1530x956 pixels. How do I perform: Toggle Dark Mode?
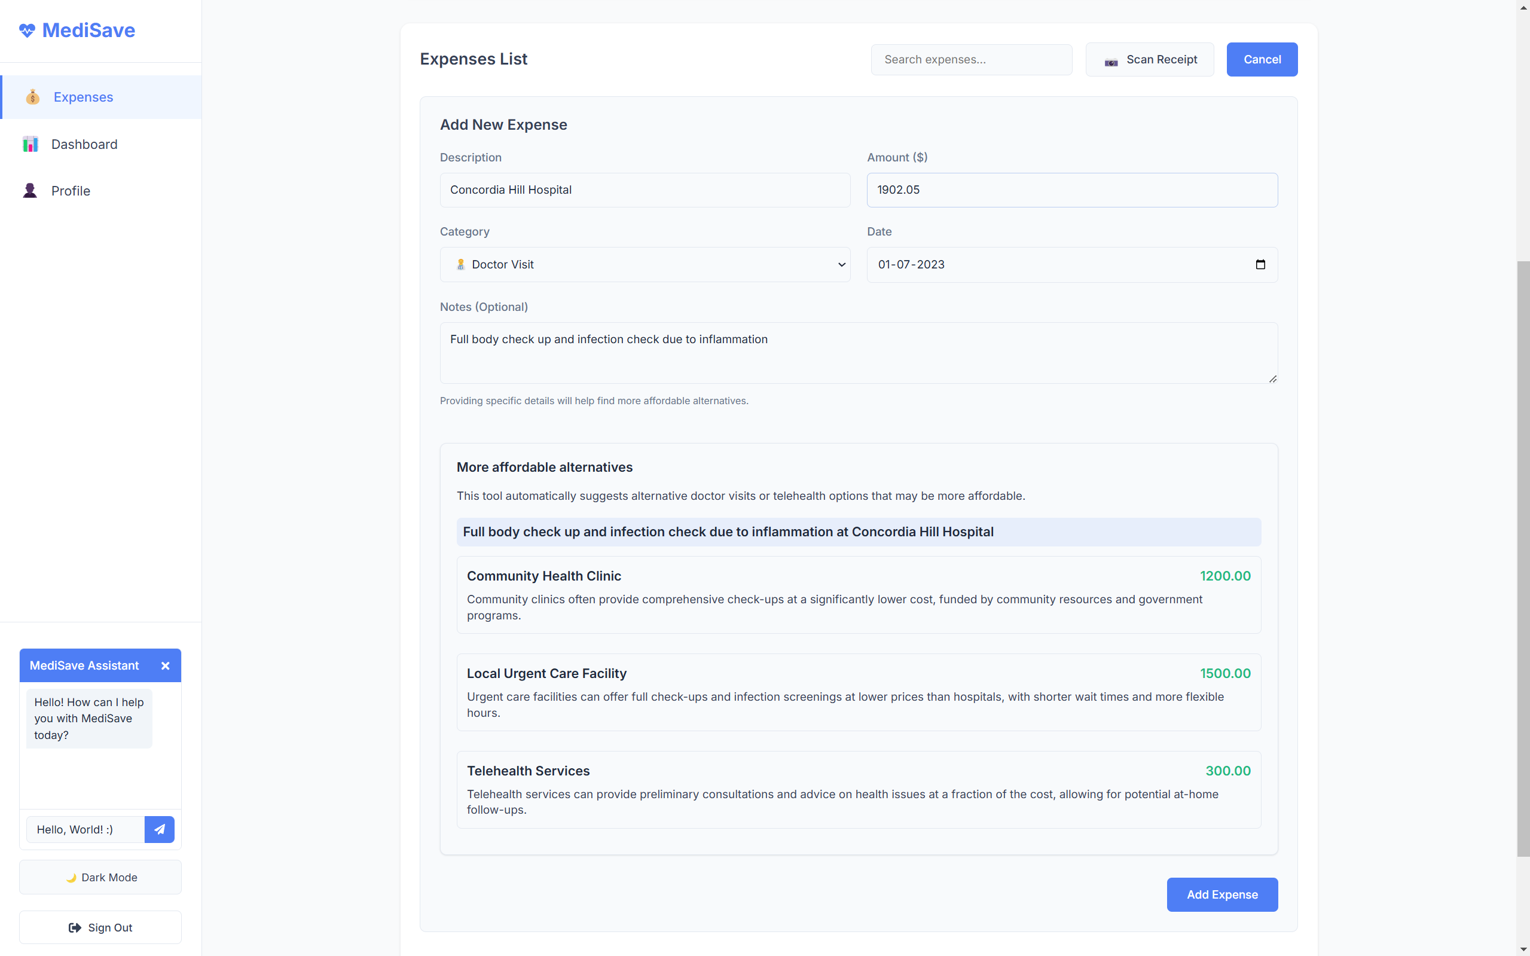(100, 877)
